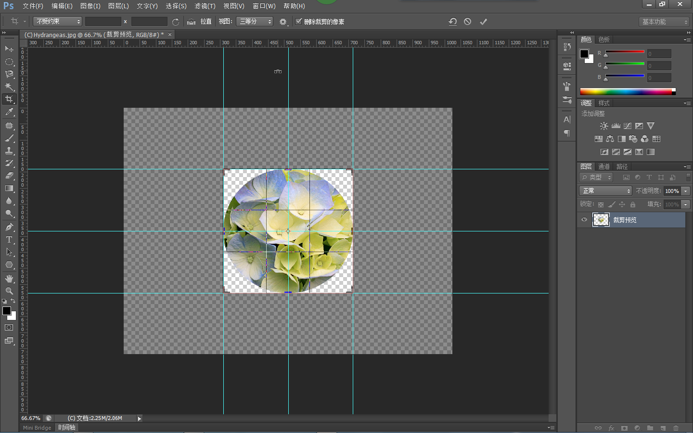693x433 pixels.
Task: Toggle delete cropped pixels checkbox
Action: (298, 21)
